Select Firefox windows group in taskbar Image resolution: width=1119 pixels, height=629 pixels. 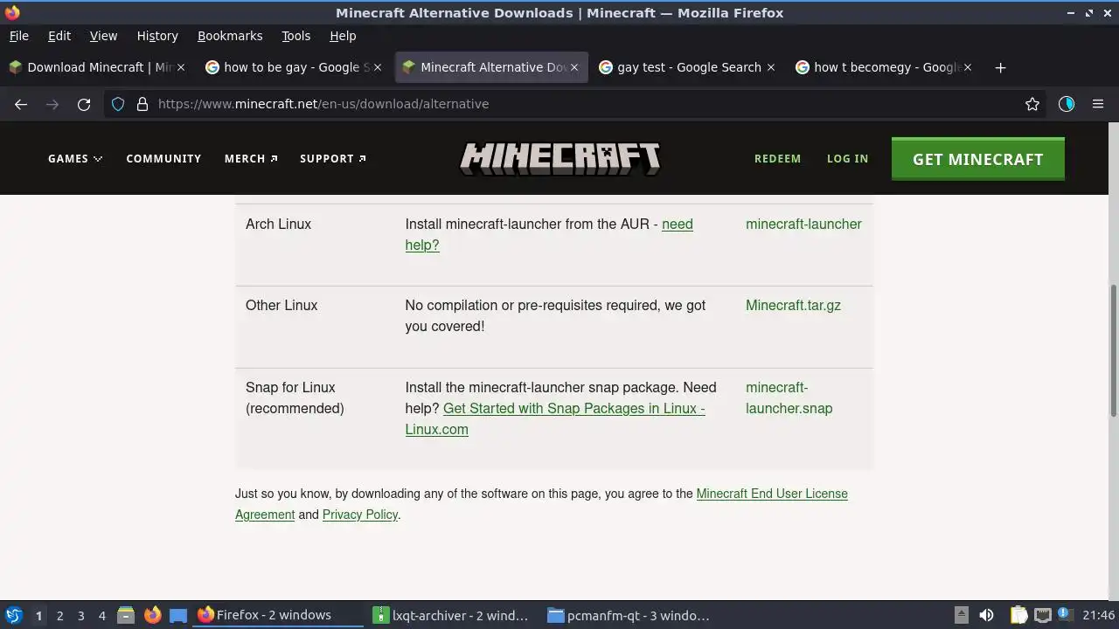click(278, 616)
